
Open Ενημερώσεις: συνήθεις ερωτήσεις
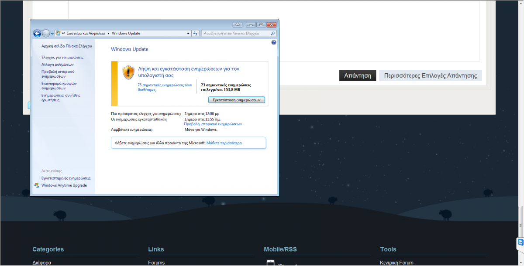click(61, 97)
